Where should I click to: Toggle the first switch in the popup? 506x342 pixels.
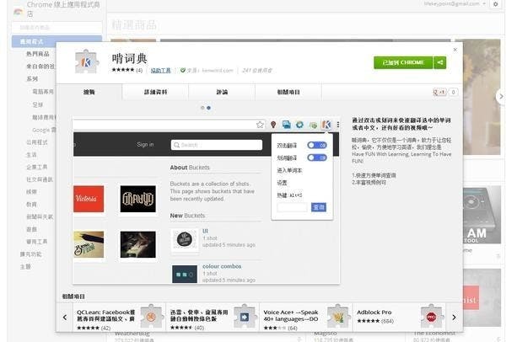(x=317, y=146)
